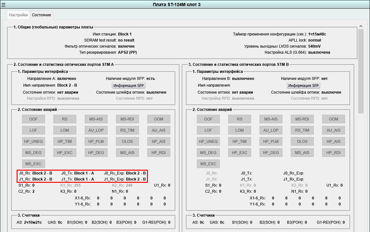This screenshot has width=370, height=232.
Task: Click HP_RDI alarm indicator in STM A
Action: tap(159, 153)
